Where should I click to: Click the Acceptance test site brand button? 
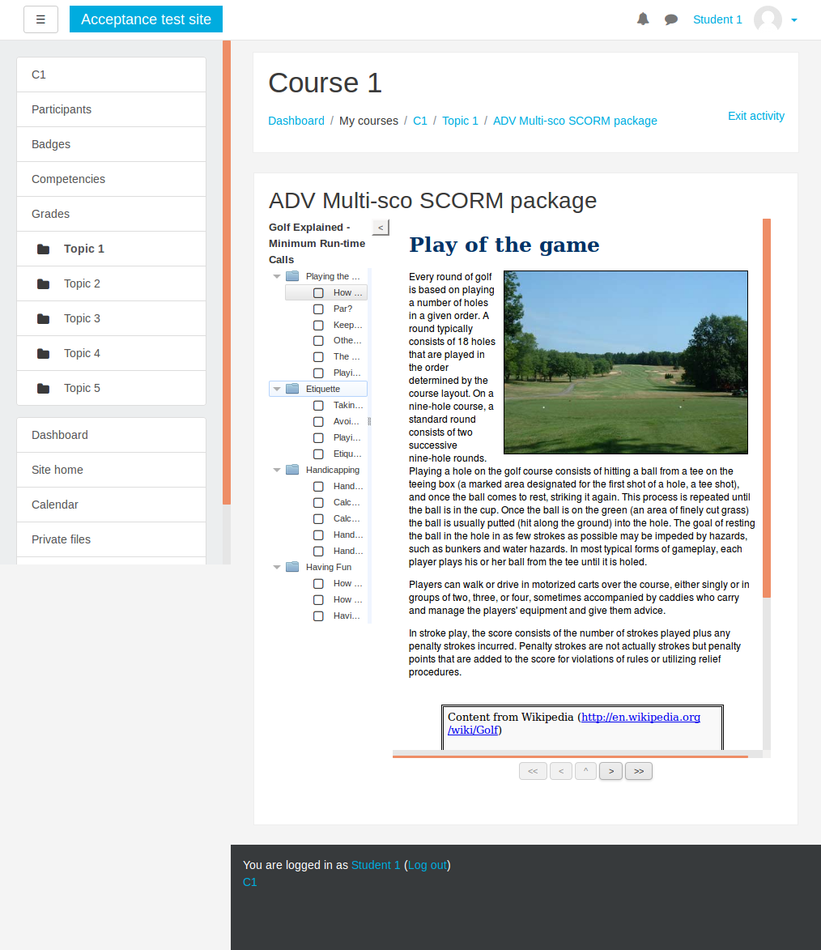[146, 19]
